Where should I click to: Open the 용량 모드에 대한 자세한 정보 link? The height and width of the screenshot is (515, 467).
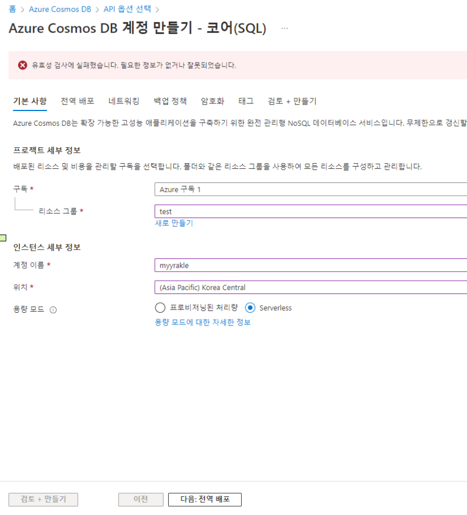203,322
